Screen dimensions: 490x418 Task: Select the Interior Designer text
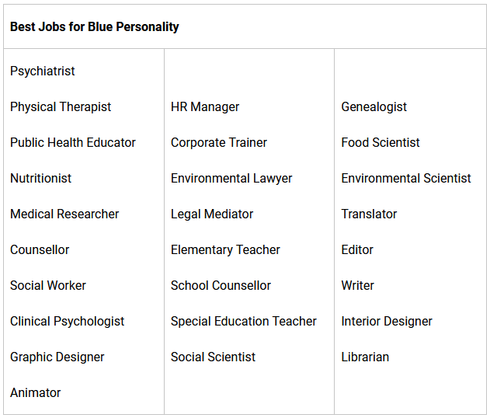point(387,321)
